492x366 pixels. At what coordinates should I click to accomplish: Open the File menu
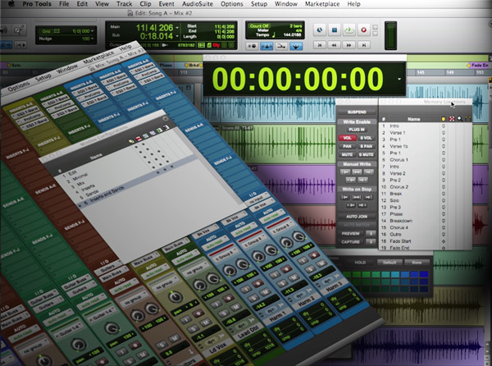point(64,4)
